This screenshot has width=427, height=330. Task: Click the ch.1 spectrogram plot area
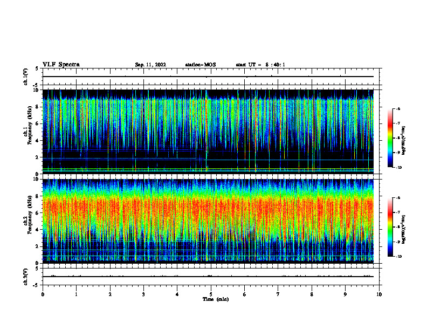(x=208, y=132)
